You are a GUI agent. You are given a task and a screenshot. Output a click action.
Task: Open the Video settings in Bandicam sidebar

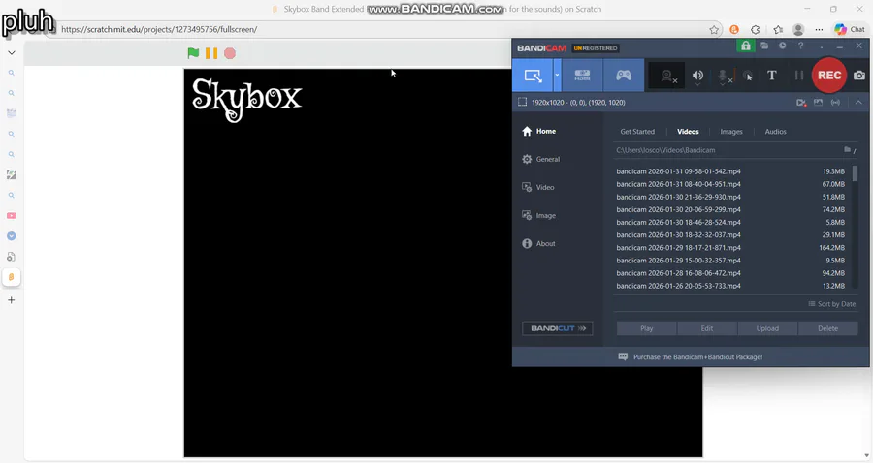tap(537, 187)
